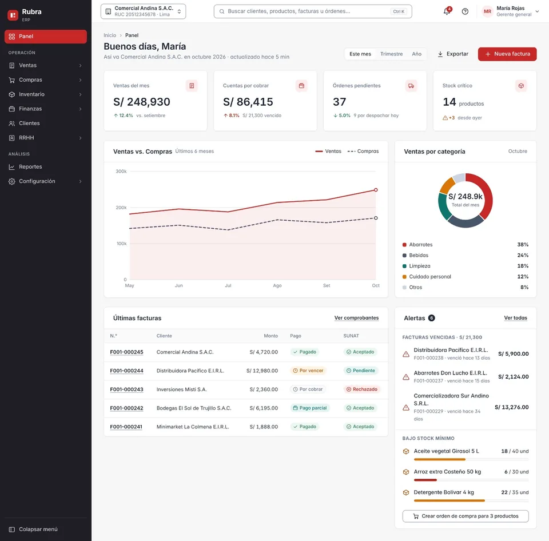Click the Clientes people icon in sidebar

(x=12, y=124)
